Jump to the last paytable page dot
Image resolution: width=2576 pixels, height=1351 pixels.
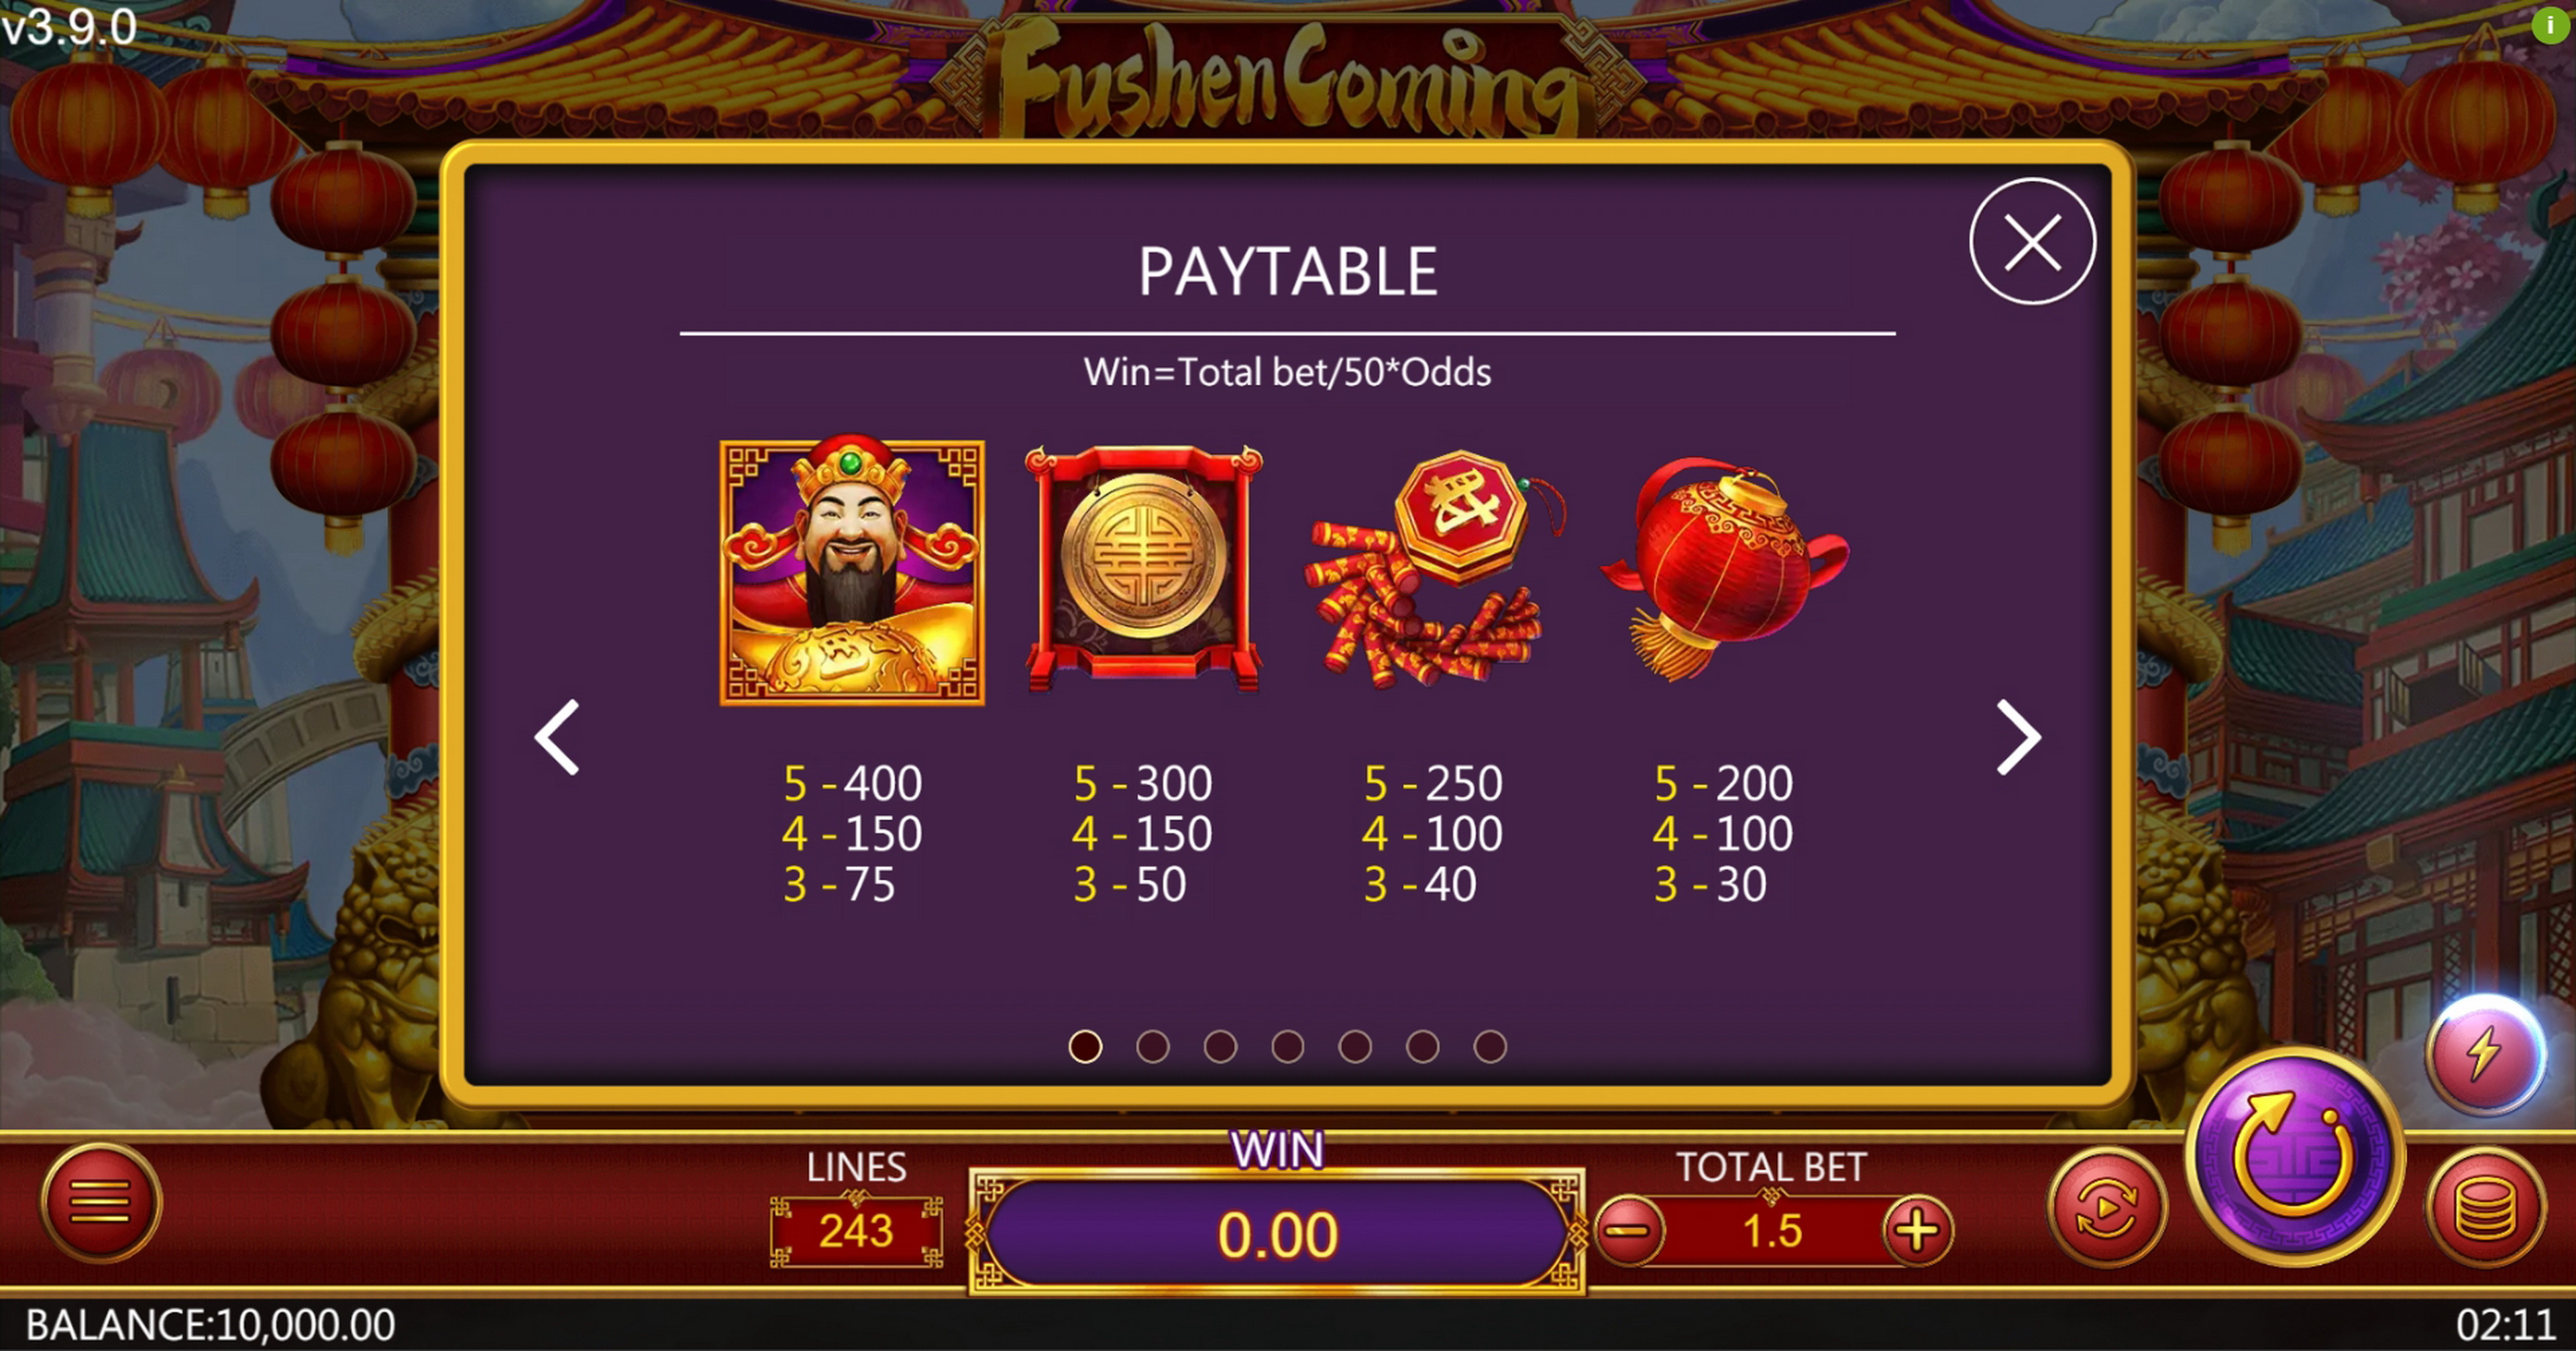click(1489, 1047)
